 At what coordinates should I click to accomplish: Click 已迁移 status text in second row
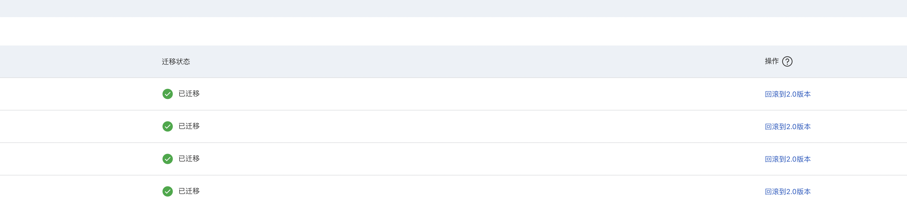click(189, 126)
